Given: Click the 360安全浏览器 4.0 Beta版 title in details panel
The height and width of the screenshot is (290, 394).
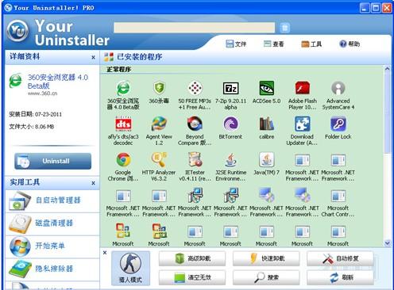Looking at the screenshot, I should pos(58,82).
